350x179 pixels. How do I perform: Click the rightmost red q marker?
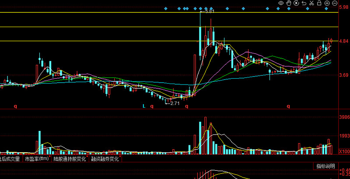pos(288,106)
